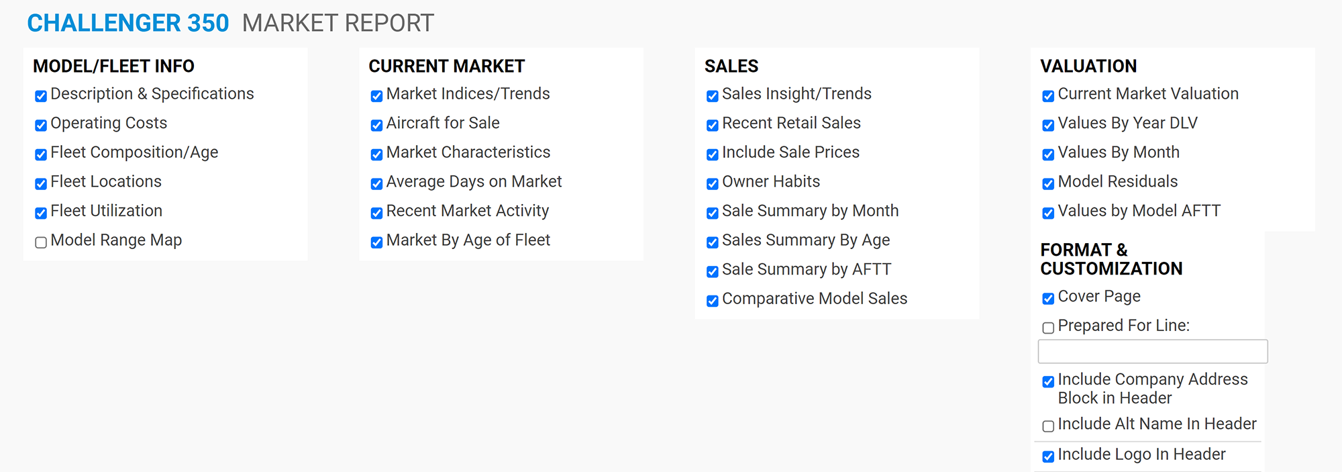Disable Model Residuals in valuation
Viewport: 1342px width, 472px height.
click(x=1048, y=184)
